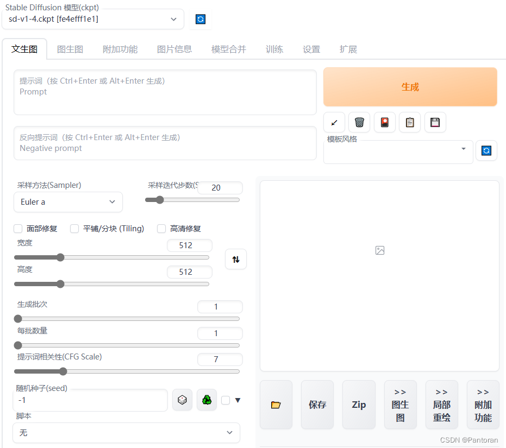
Task: Enable 面部修复 face restoration checkbox
Action: pos(18,229)
